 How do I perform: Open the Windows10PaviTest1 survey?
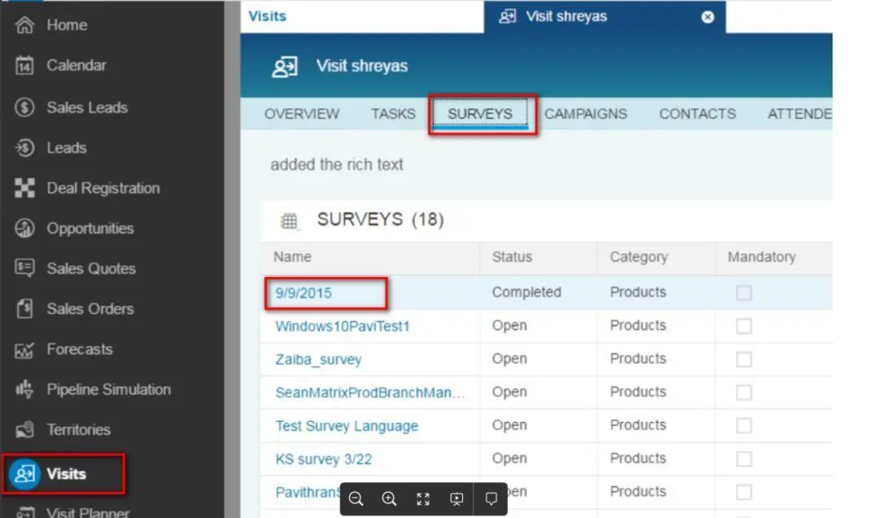click(x=343, y=326)
